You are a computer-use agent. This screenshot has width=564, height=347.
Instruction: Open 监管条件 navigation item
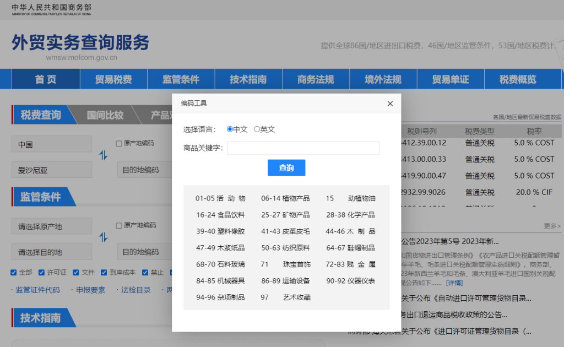pos(181,79)
